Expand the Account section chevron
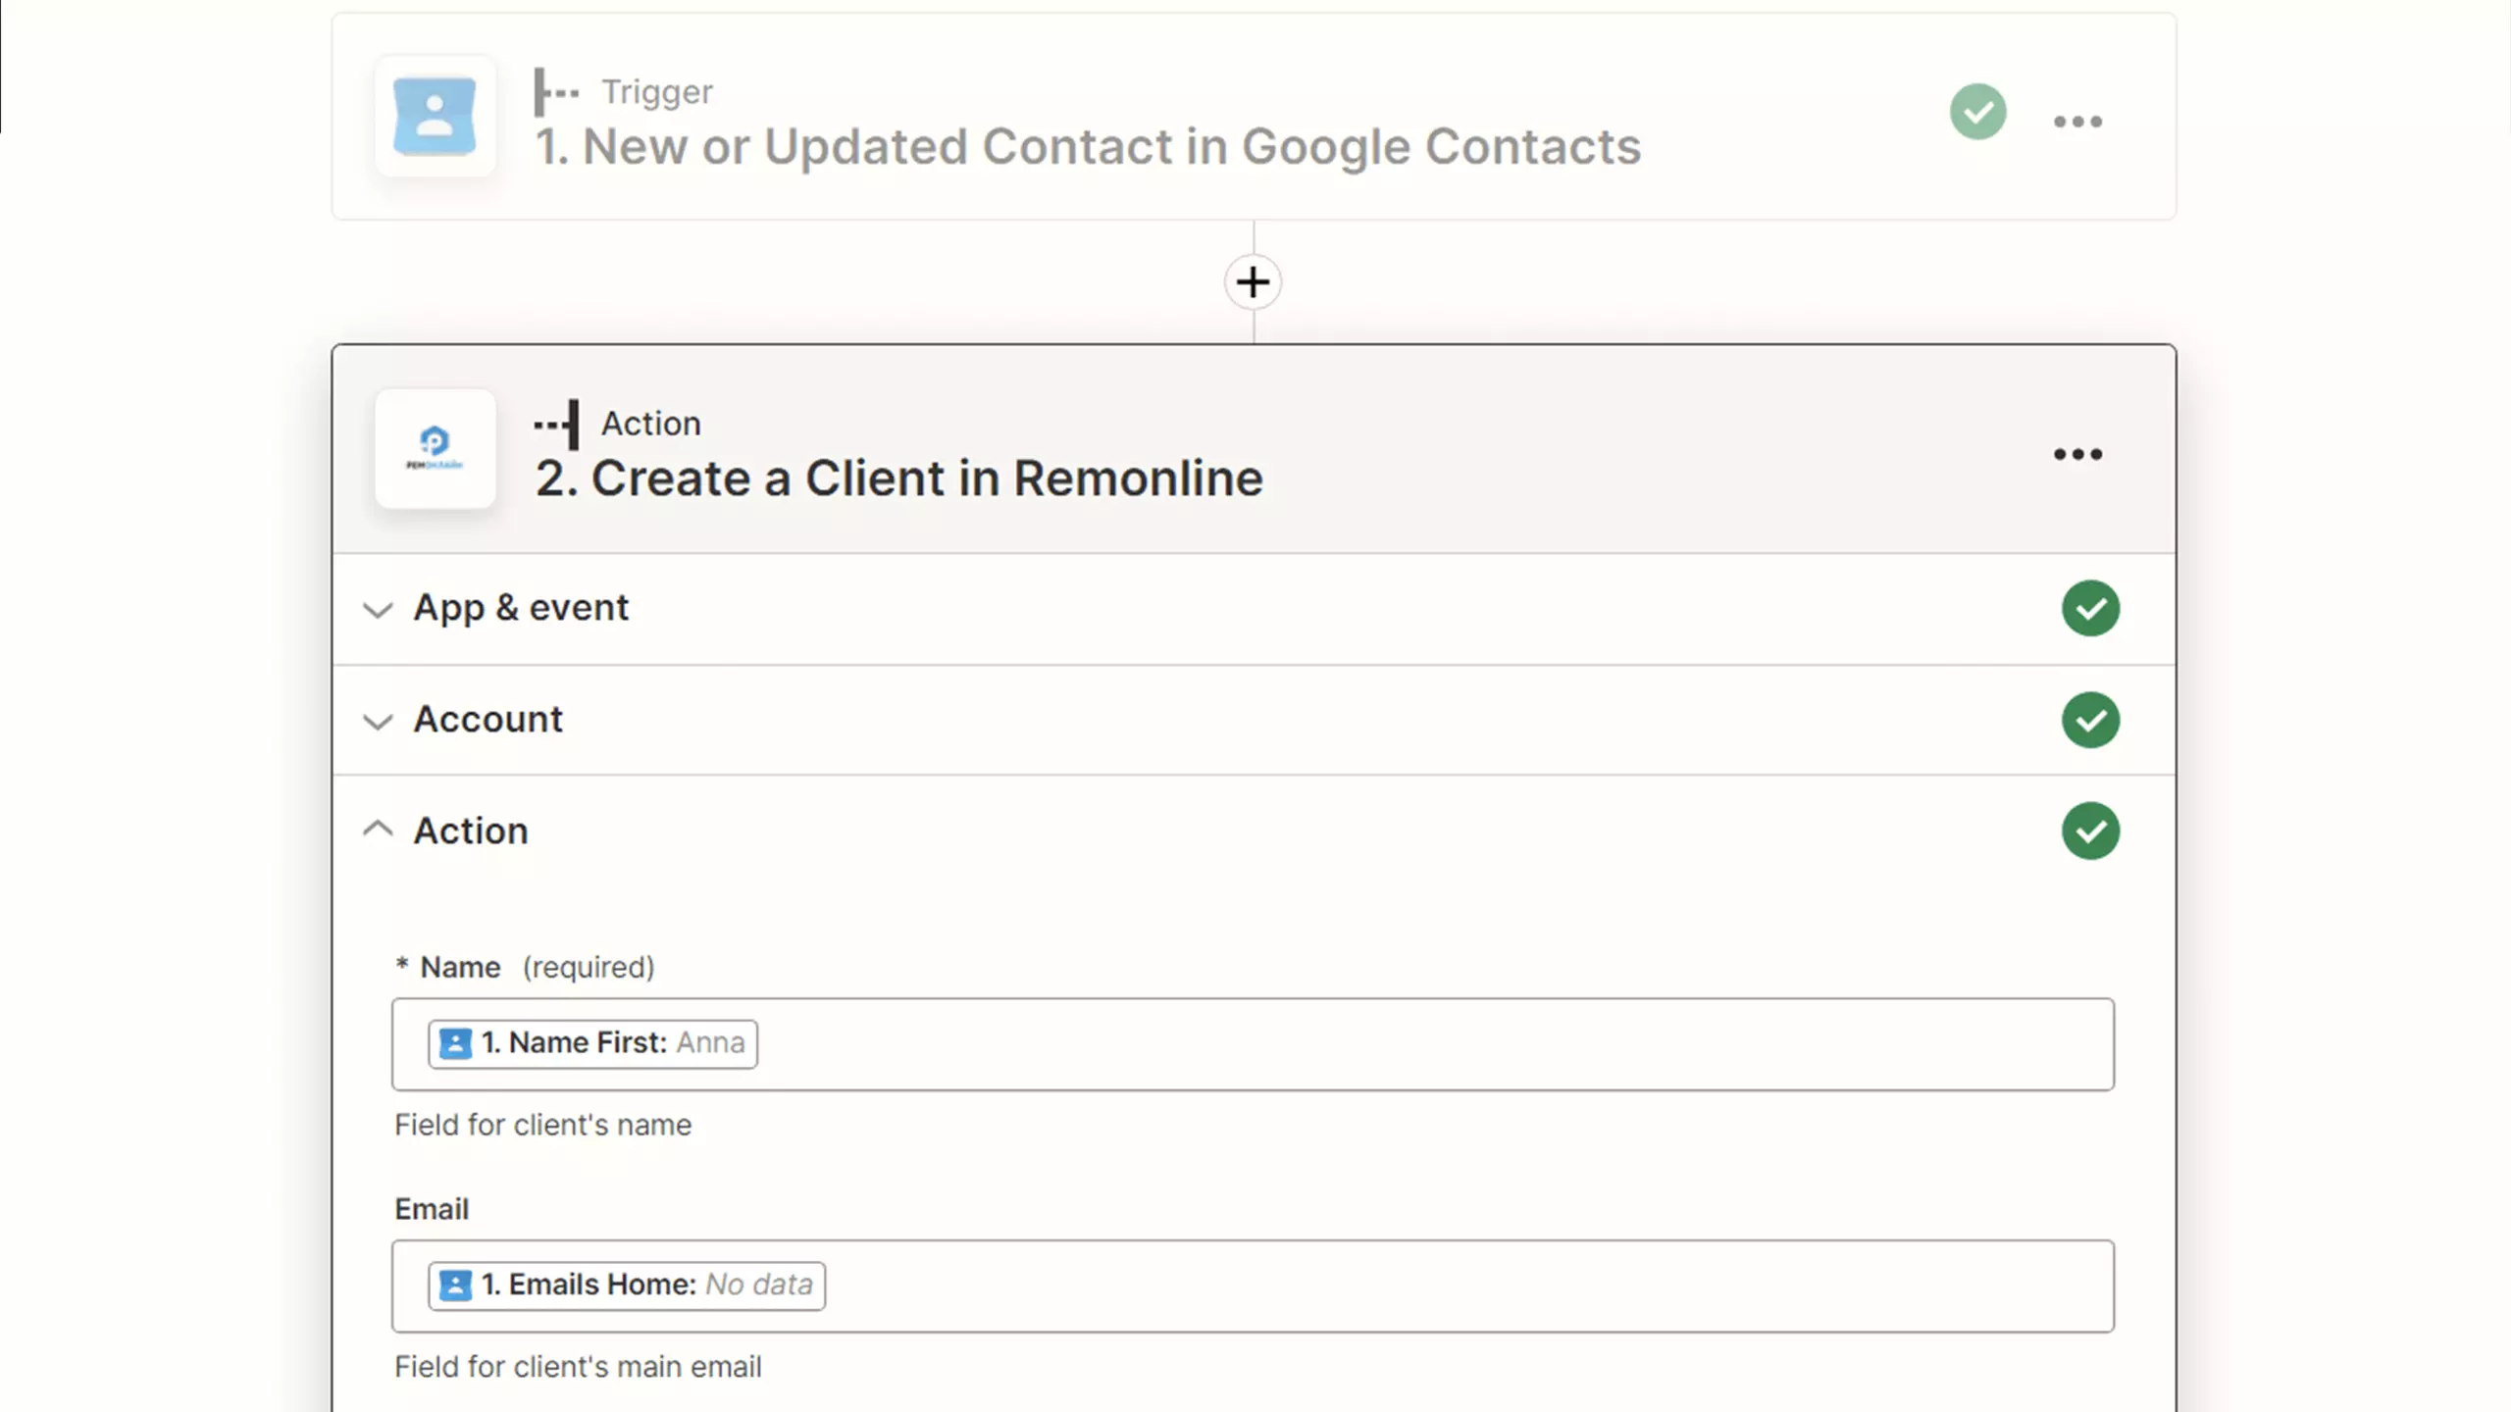The height and width of the screenshot is (1412, 2511). pyautogui.click(x=378, y=722)
